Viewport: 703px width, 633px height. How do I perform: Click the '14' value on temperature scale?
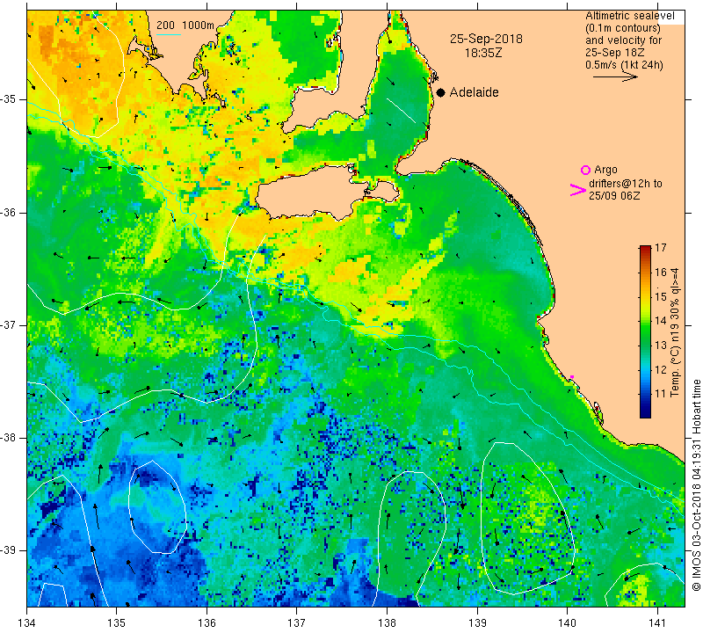[x=661, y=321]
